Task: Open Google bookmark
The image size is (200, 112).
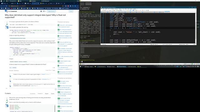Action: 7,8
